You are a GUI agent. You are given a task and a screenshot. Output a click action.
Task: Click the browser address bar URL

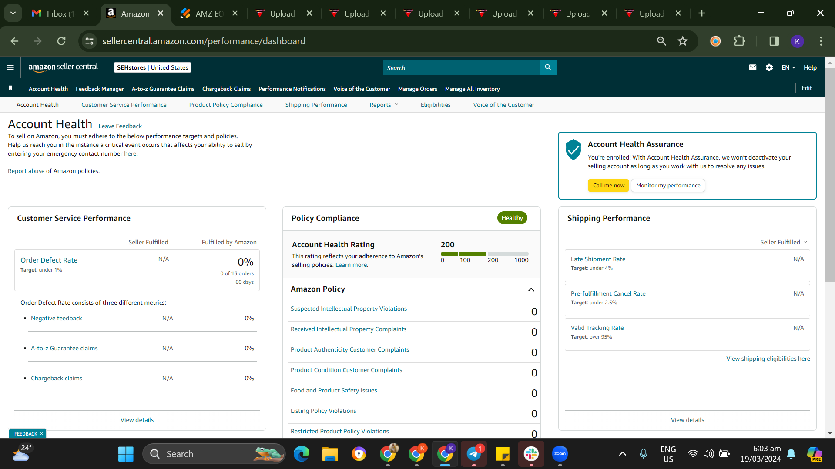click(204, 41)
